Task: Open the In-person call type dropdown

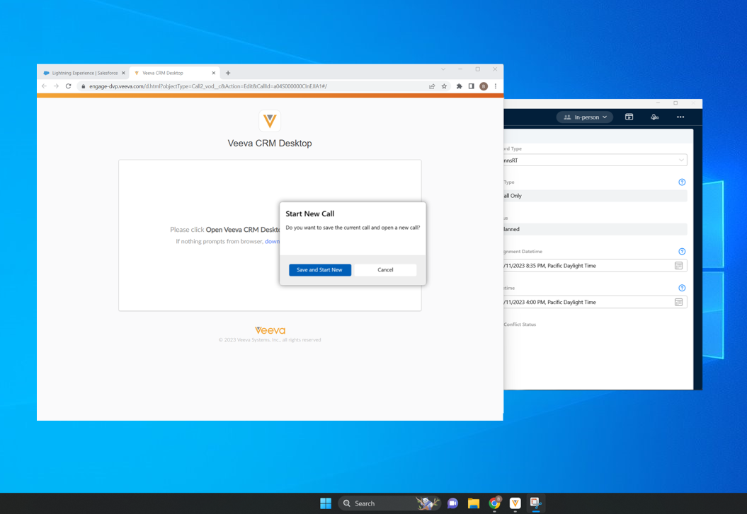Action: click(585, 117)
